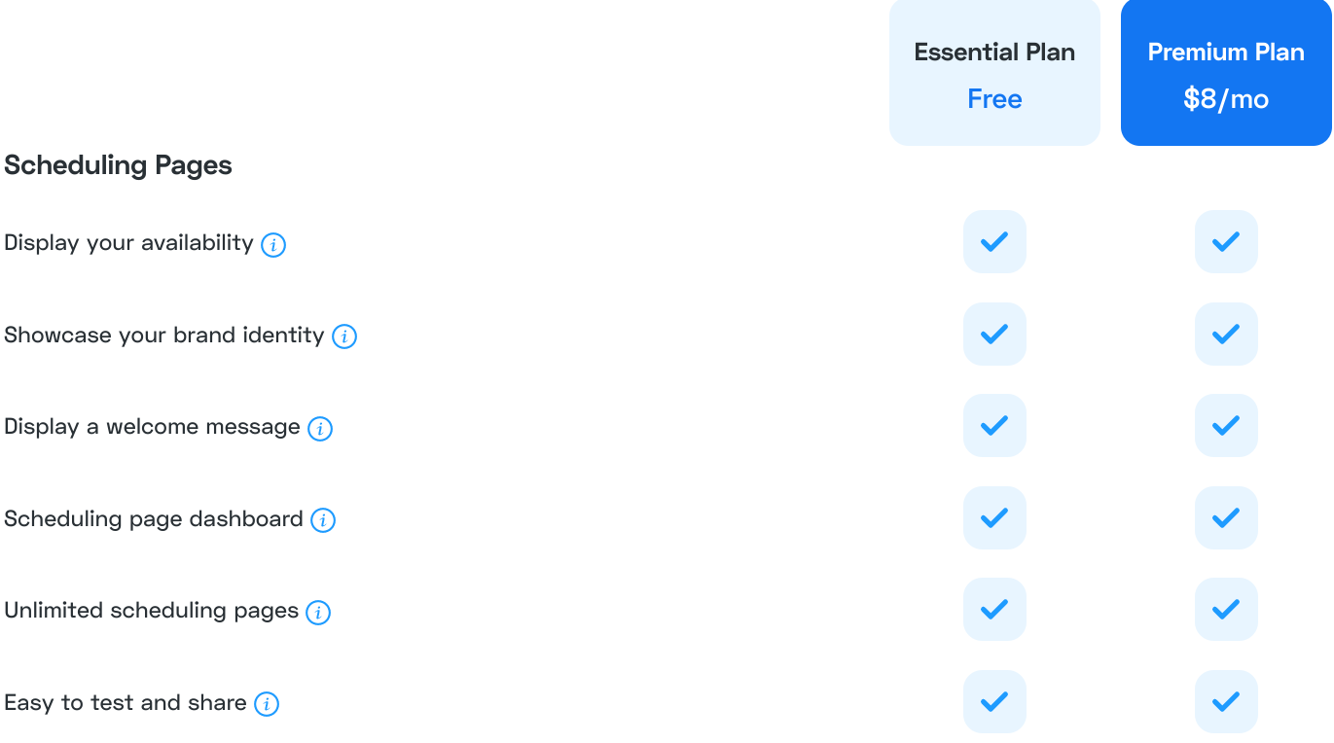The height and width of the screenshot is (743, 1334).
Task: Show info tooltip for Scheduling page dashboard
Action: point(323,520)
